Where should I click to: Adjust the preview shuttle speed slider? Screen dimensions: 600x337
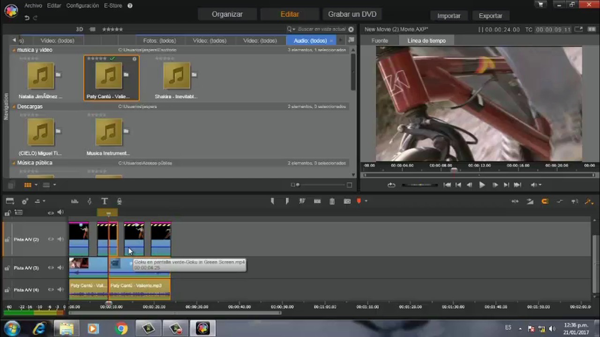coord(420,185)
